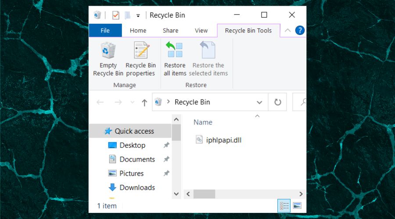Click the navigation pane vertical scrollbar thumb
Screen dimensions: 395x219
tap(176, 132)
